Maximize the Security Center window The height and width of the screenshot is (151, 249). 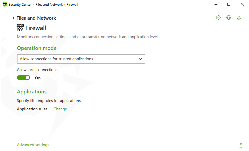click(x=229, y=4)
